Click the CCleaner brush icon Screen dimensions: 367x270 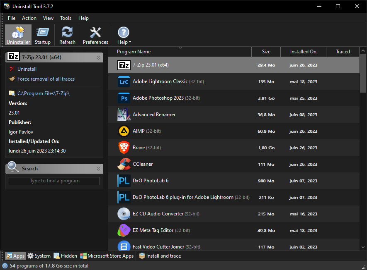click(124, 164)
